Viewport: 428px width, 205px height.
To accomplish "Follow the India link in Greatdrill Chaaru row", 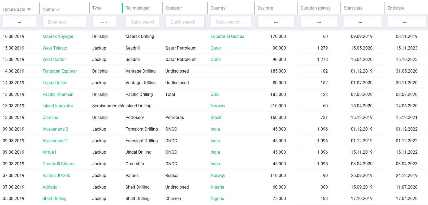I will pos(215,164).
